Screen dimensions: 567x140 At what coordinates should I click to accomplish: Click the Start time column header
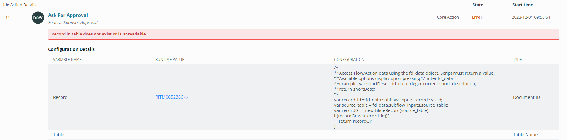pos(522,5)
